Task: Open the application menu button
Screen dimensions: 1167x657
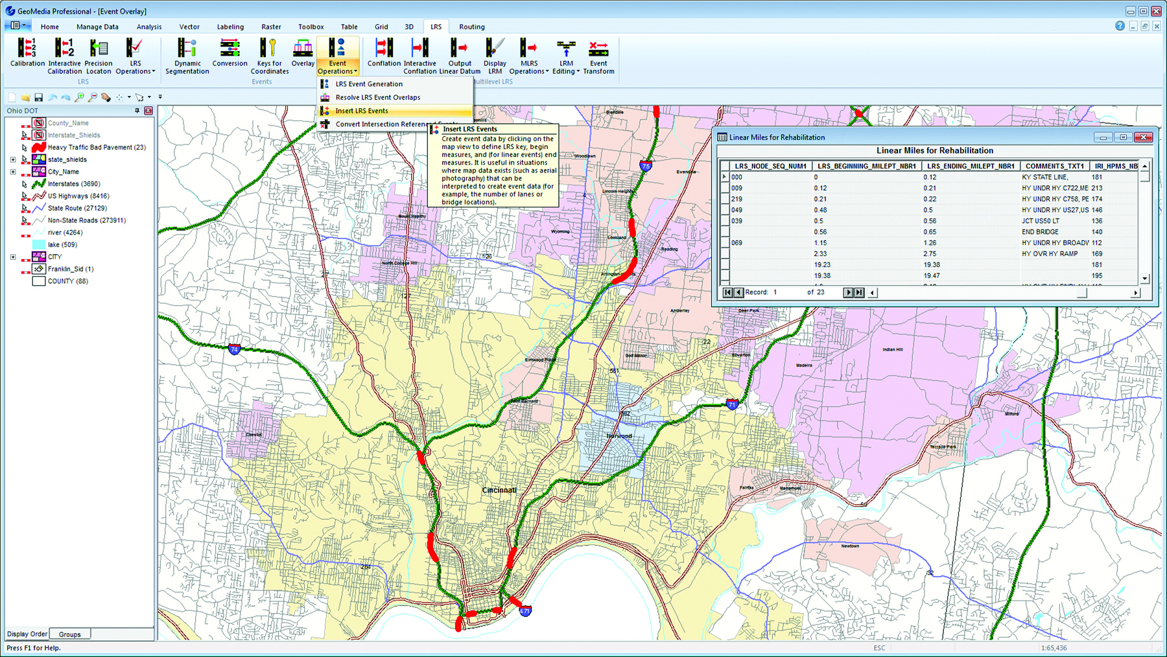Action: (17, 26)
